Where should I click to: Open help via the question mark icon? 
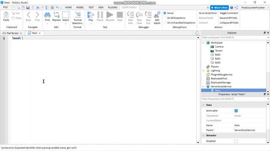pyautogui.click(x=232, y=8)
